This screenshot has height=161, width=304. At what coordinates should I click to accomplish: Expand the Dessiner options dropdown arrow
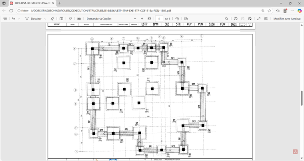pos(45,19)
